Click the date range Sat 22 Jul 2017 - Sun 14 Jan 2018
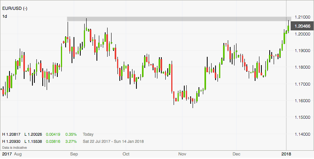This screenshot has height=159, width=314. coord(113,142)
